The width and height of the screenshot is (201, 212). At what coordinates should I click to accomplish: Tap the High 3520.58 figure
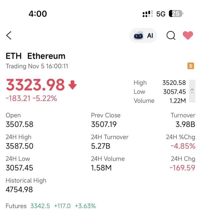tap(174, 83)
